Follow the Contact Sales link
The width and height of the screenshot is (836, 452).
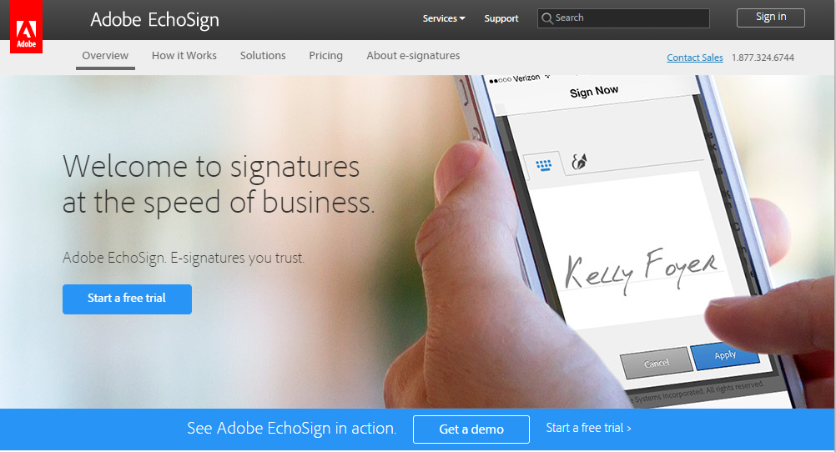[x=695, y=58]
